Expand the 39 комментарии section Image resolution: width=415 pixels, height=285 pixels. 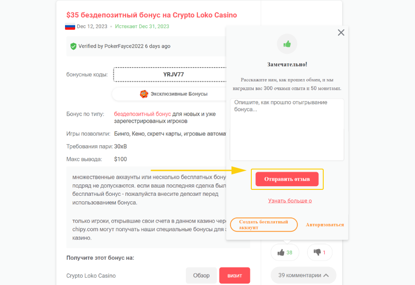[x=303, y=275]
